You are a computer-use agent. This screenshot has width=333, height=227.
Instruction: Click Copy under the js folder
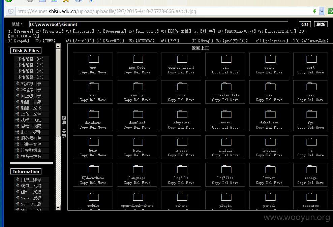pos(301,155)
